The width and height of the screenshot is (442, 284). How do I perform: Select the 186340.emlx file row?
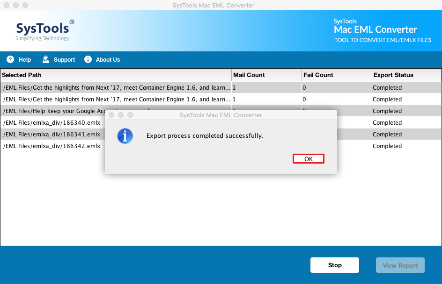221,122
